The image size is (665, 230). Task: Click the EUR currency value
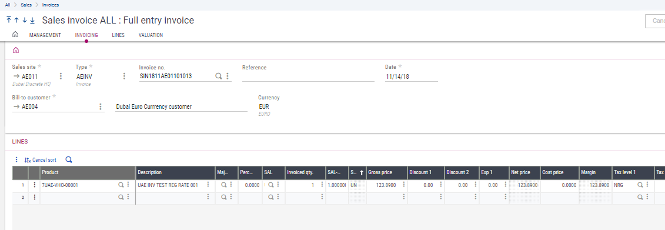pos(264,106)
